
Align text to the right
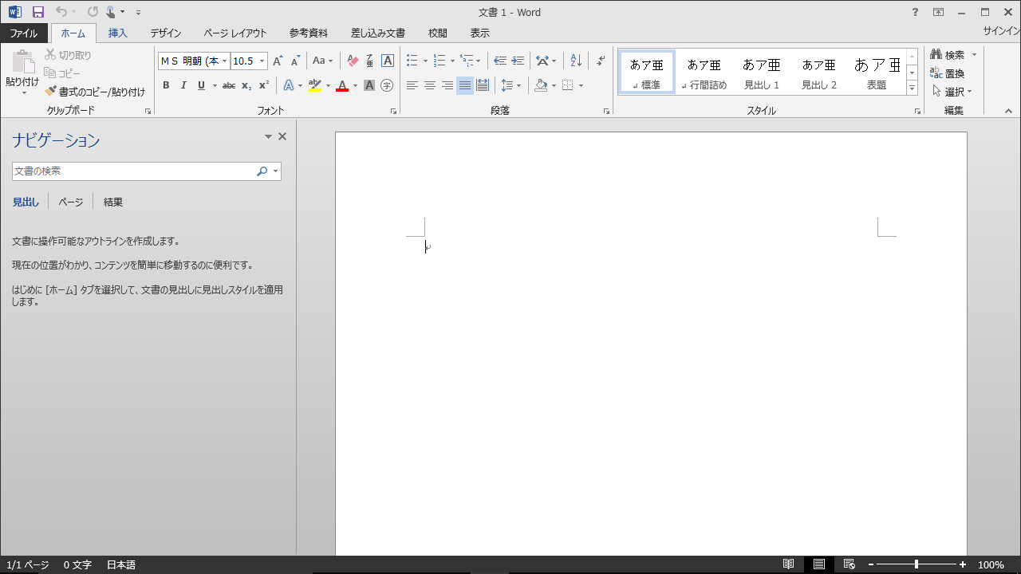pyautogui.click(x=447, y=85)
